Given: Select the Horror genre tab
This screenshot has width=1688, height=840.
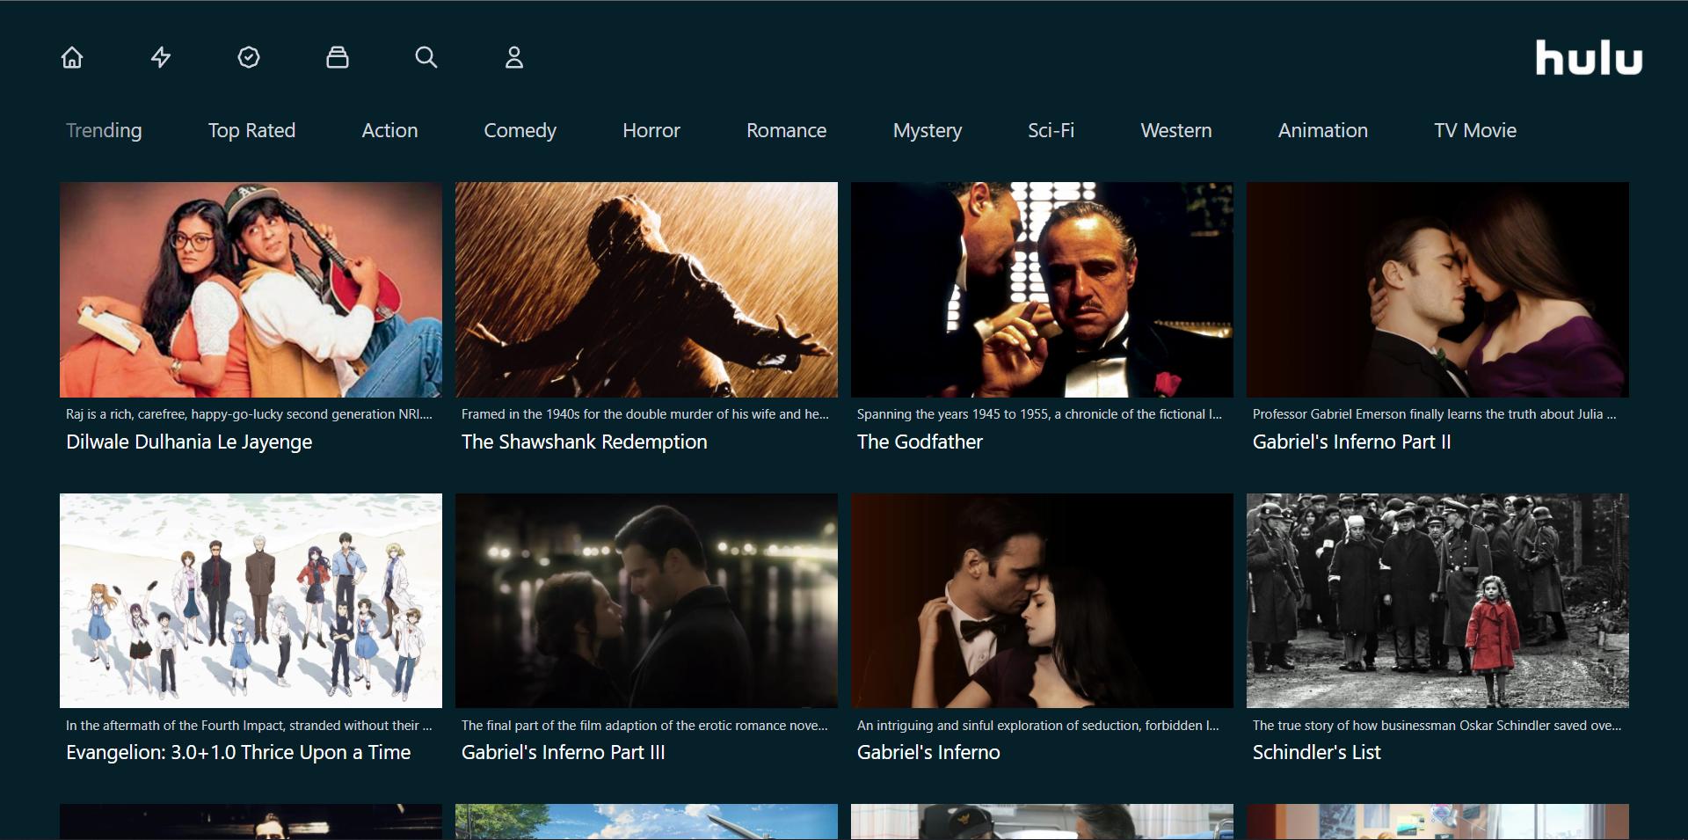Looking at the screenshot, I should [x=651, y=130].
